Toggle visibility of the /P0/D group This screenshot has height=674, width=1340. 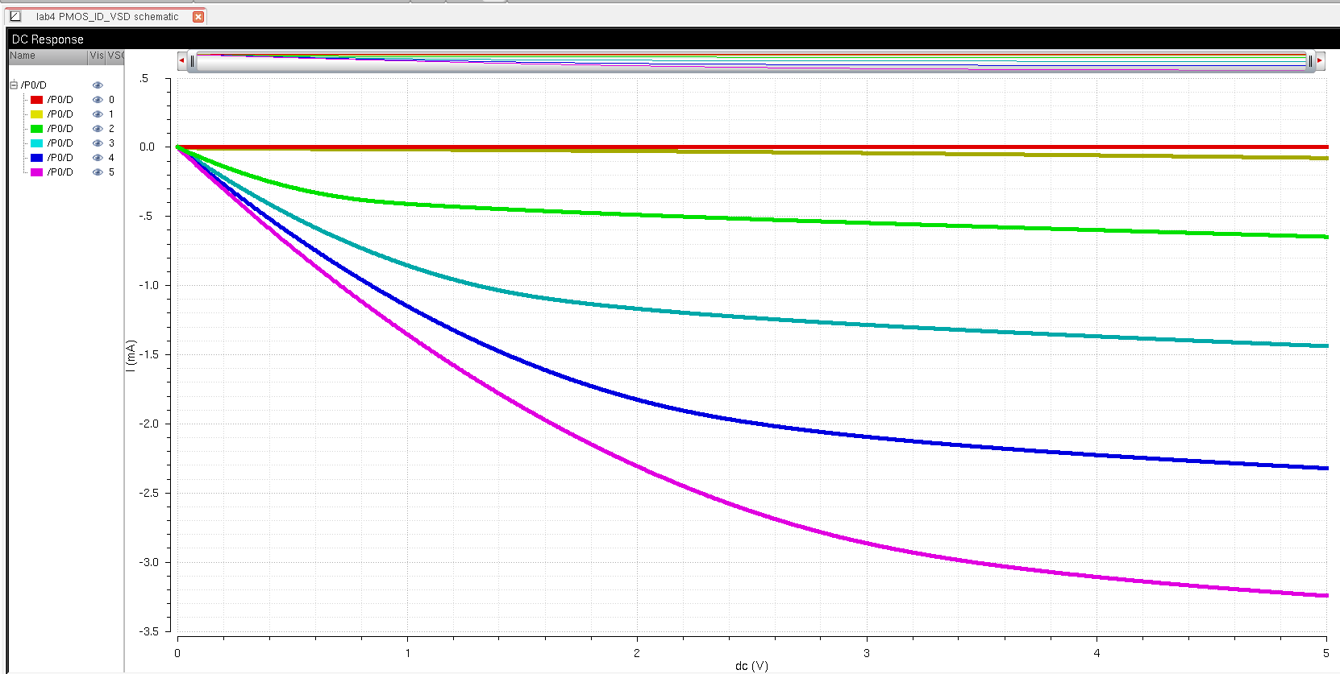(x=98, y=85)
